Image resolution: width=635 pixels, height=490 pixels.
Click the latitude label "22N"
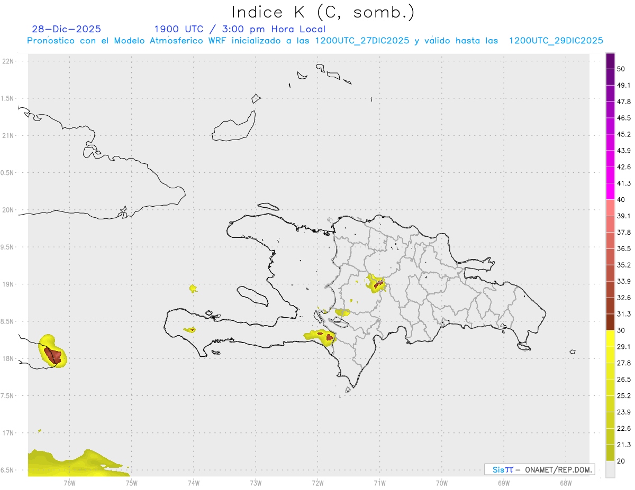[9, 61]
